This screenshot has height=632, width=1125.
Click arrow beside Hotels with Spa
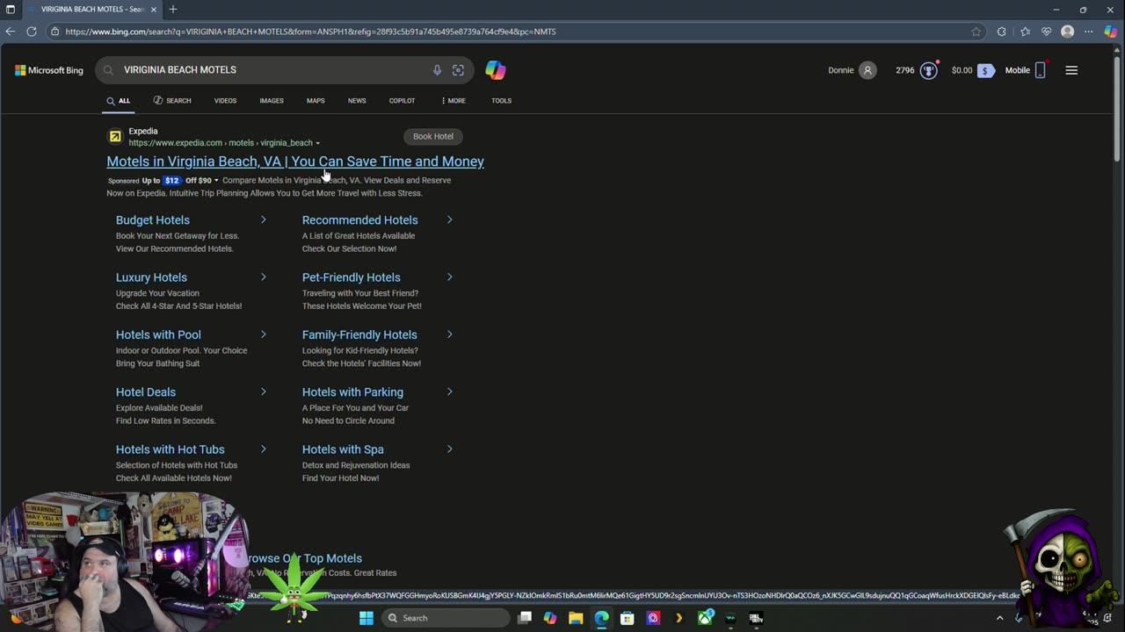(449, 449)
